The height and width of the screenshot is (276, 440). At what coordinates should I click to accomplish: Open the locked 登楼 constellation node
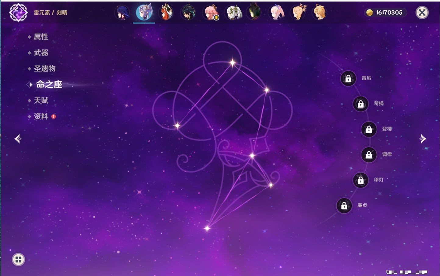369,129
